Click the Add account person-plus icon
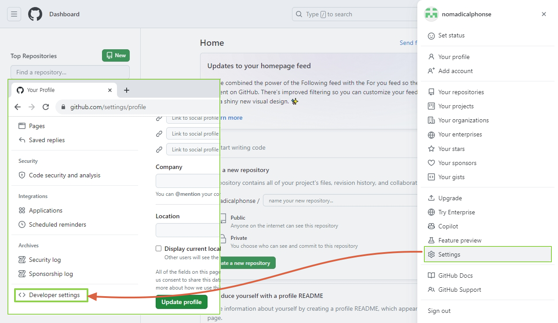558x323 pixels. [x=431, y=71]
